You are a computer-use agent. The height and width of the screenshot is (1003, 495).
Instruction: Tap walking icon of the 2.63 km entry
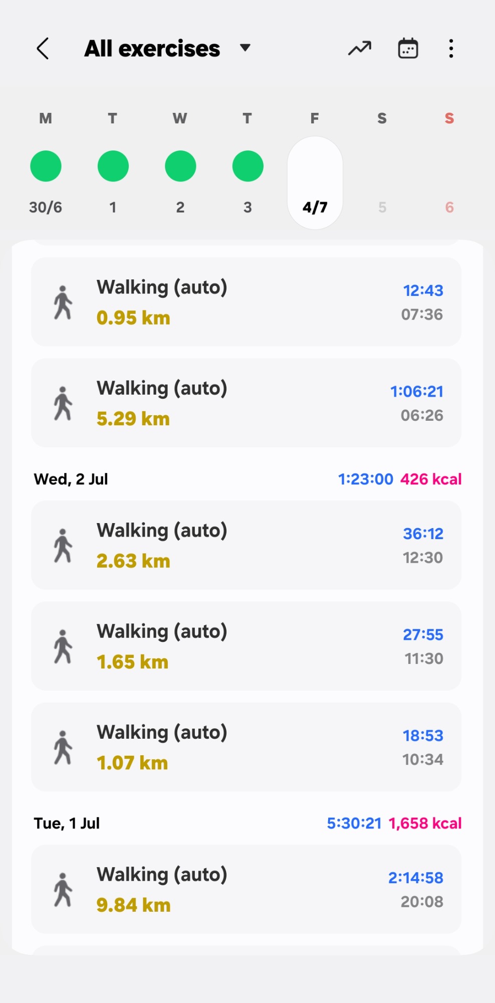(63, 546)
